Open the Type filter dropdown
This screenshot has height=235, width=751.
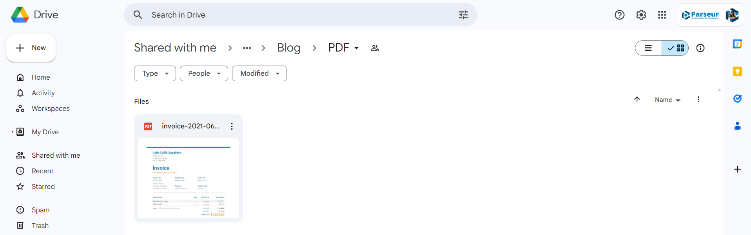(x=155, y=73)
